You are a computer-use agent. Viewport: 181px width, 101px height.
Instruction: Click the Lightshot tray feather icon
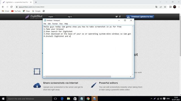(155, 98)
